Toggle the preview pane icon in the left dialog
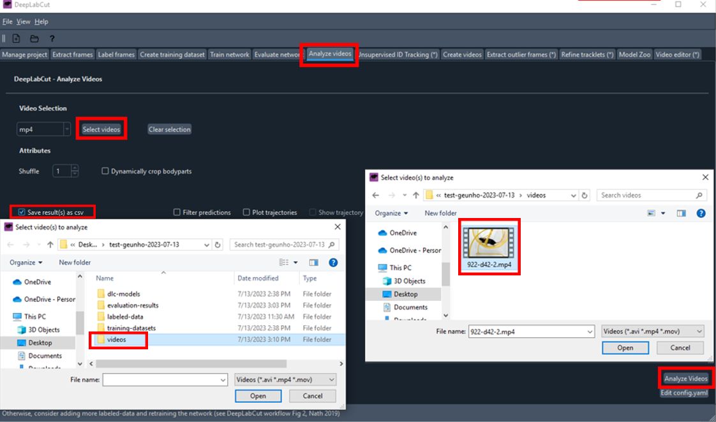This screenshot has height=422, width=716. tap(313, 263)
